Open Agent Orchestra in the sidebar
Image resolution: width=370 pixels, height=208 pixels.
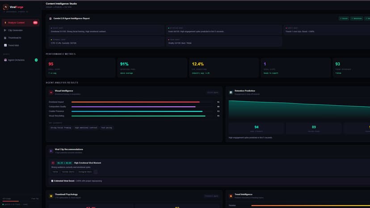point(21,60)
